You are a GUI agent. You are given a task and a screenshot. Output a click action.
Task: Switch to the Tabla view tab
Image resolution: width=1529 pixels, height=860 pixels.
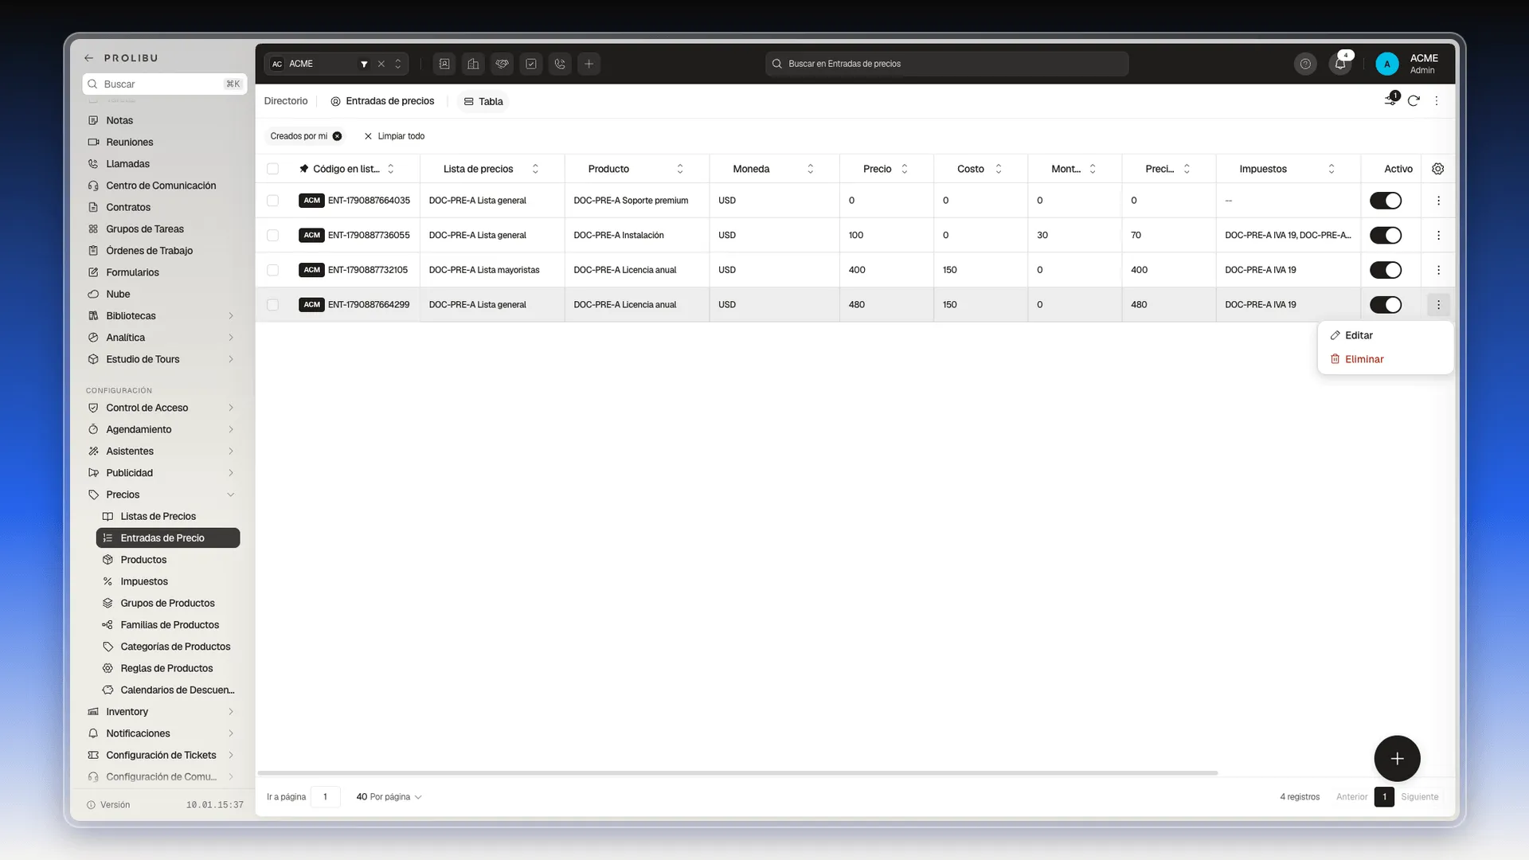tap(483, 101)
